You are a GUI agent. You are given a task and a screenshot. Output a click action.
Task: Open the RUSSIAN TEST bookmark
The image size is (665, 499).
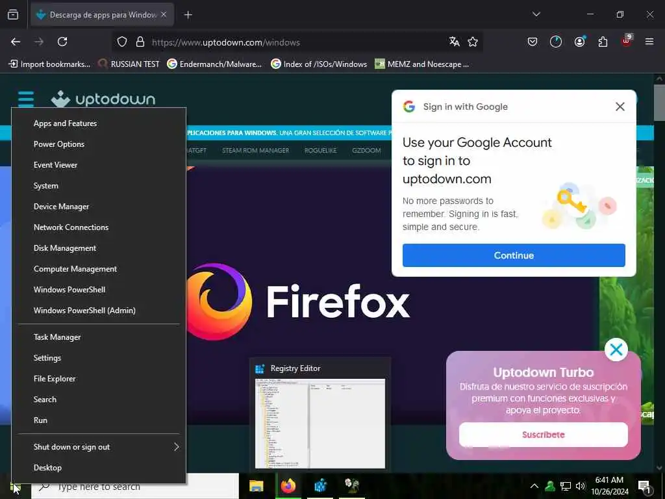click(x=129, y=64)
